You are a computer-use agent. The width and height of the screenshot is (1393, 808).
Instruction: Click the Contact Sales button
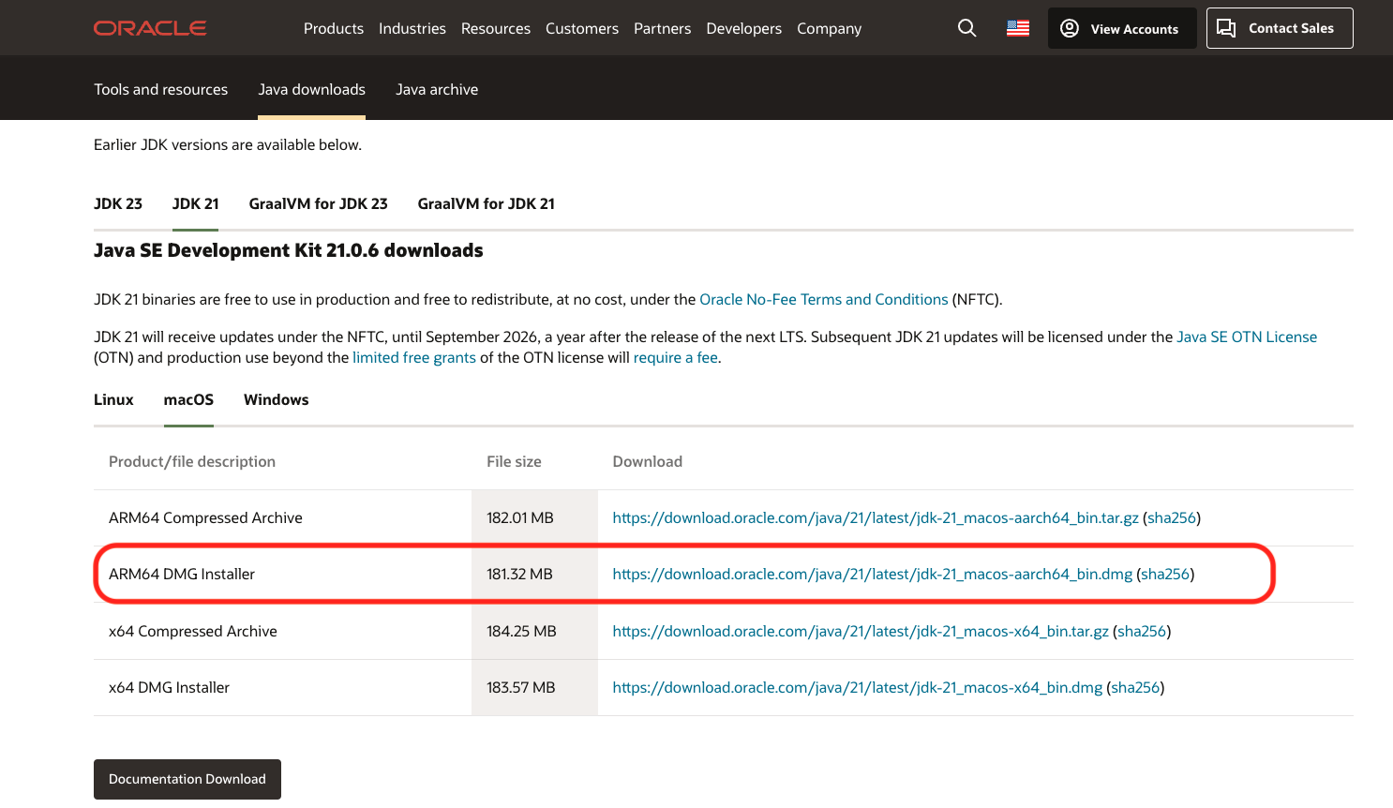1280,28
